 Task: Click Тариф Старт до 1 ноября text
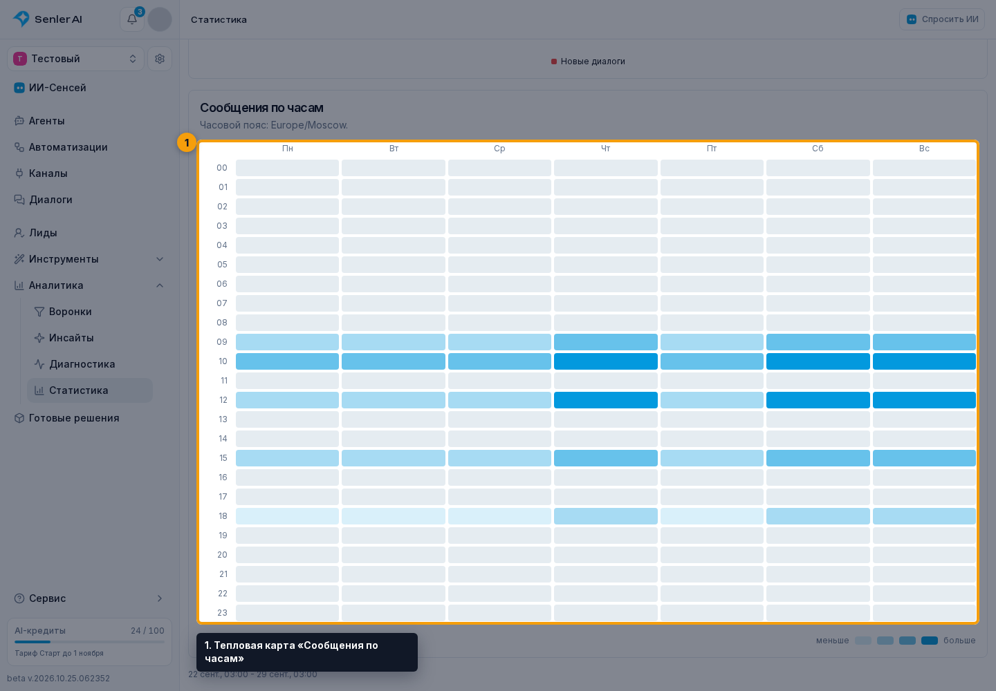[x=59, y=653]
